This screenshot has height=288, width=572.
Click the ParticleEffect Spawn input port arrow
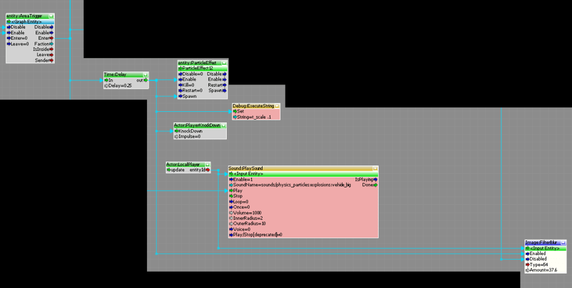point(180,96)
